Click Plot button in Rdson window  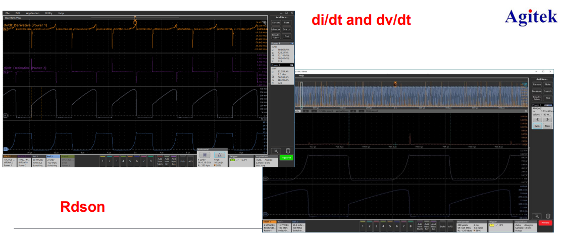click(547, 98)
